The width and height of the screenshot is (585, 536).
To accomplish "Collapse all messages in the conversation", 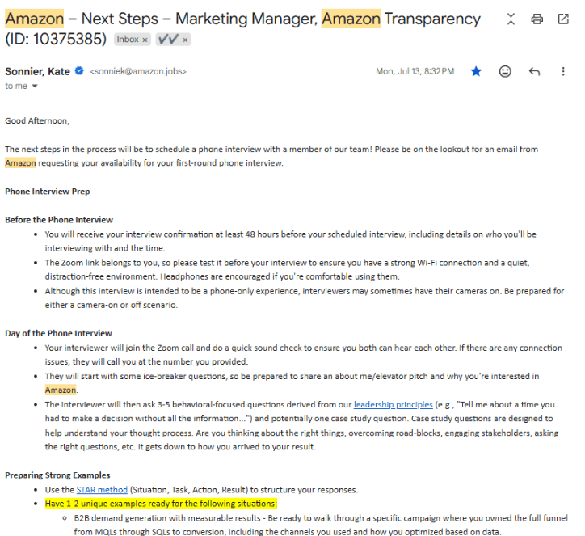I will (x=511, y=19).
